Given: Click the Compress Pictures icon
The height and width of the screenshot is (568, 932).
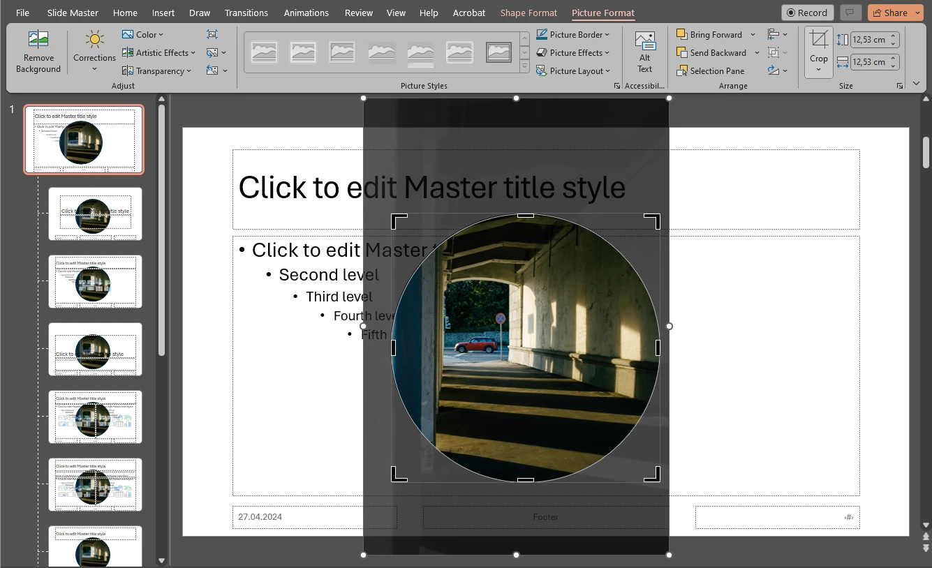Looking at the screenshot, I should 212,34.
